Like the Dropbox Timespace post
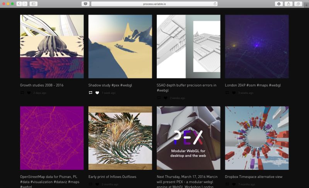The width and height of the screenshot is (309, 188). tap(234, 184)
